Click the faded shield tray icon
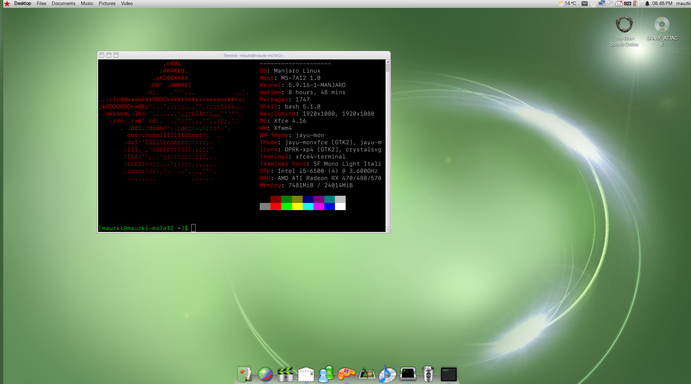 click(x=593, y=4)
